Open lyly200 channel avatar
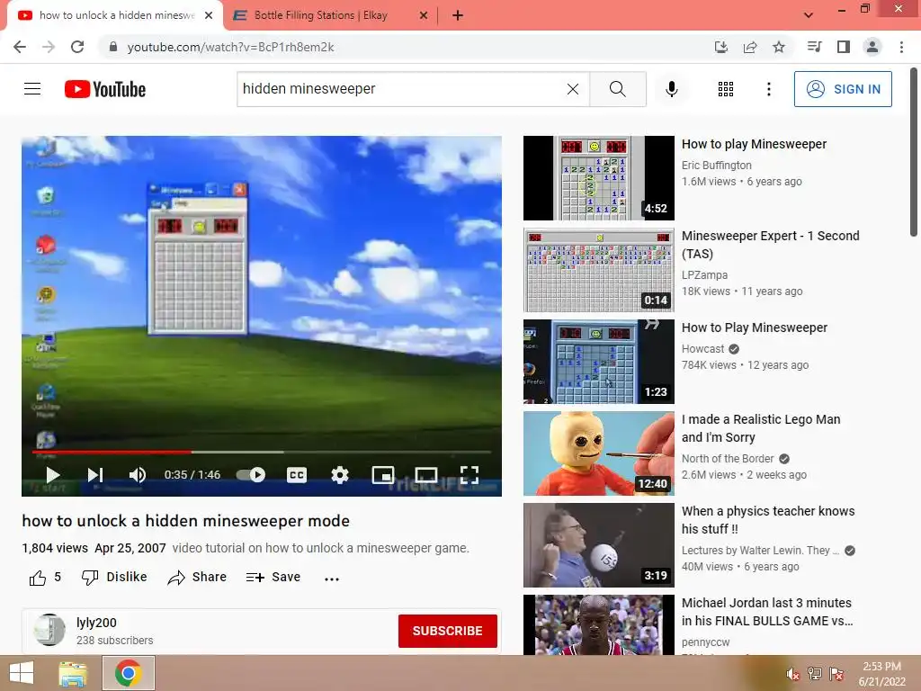This screenshot has height=691, width=921. [x=49, y=630]
